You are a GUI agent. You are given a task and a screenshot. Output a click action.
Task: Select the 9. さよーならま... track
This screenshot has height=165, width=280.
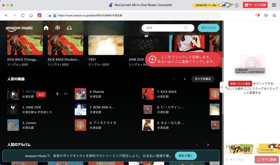click(x=170, y=123)
